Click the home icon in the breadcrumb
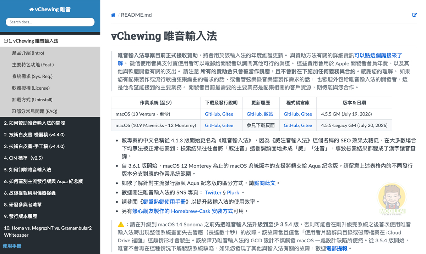The height and width of the screenshot is (254, 426). [113, 15]
